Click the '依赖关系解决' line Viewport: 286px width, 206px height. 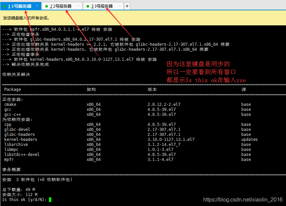click(x=16, y=74)
